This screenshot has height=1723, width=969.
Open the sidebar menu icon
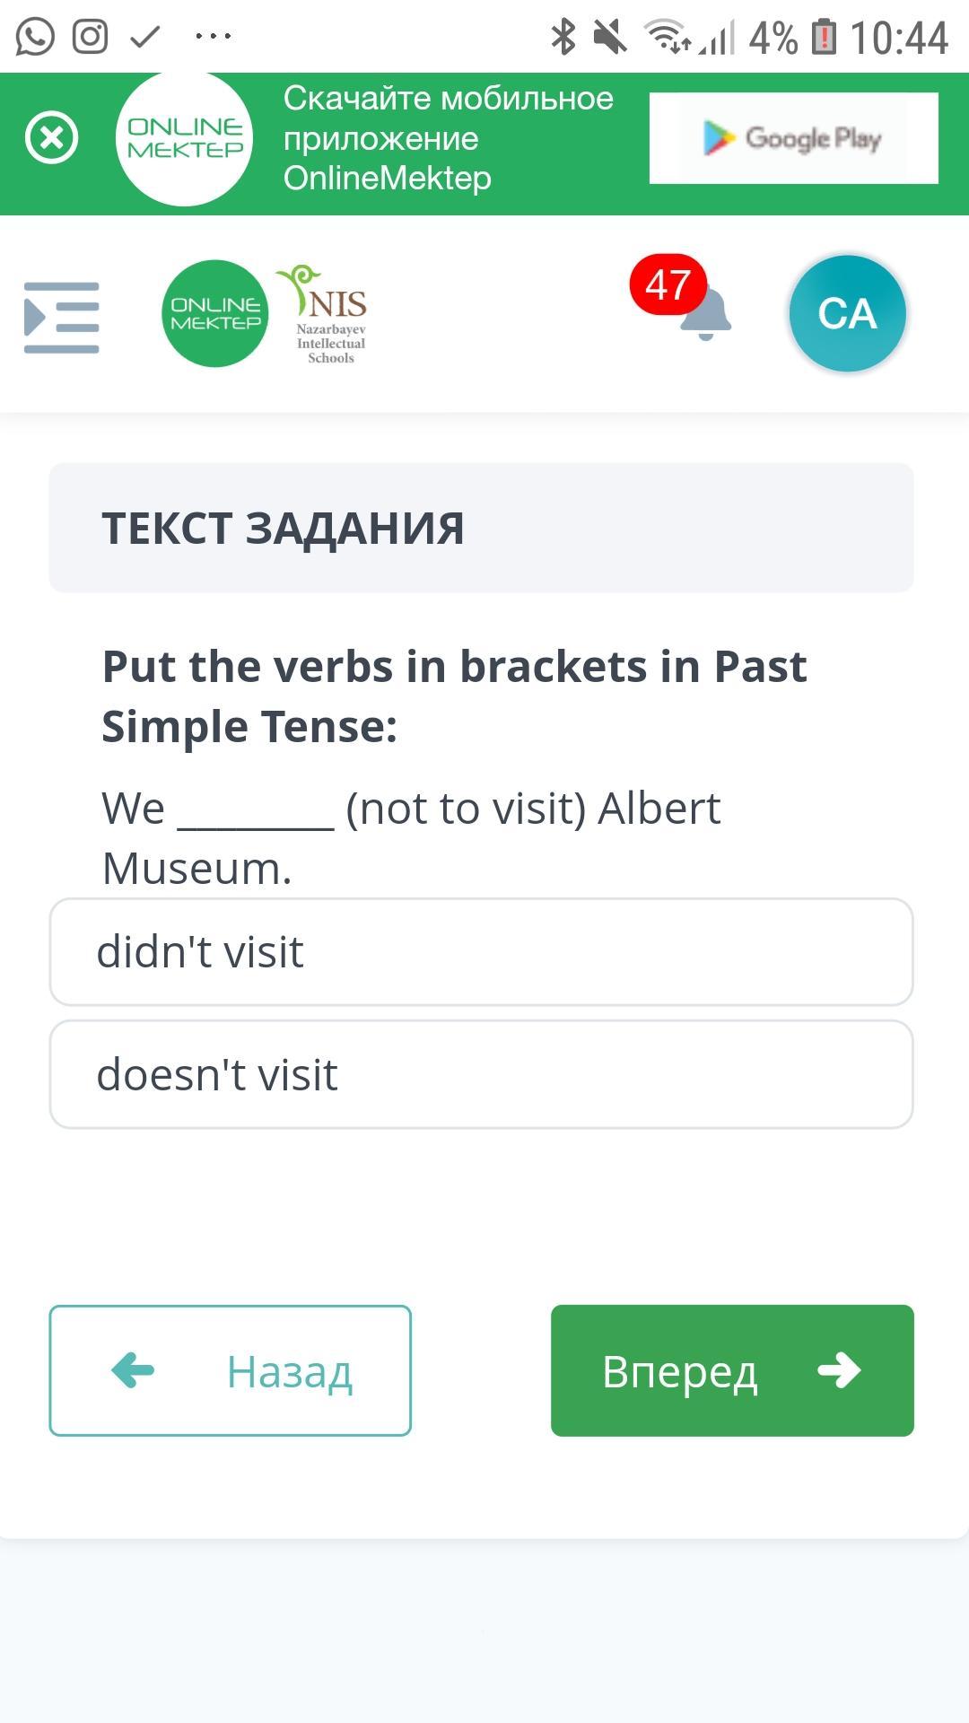pos(61,318)
